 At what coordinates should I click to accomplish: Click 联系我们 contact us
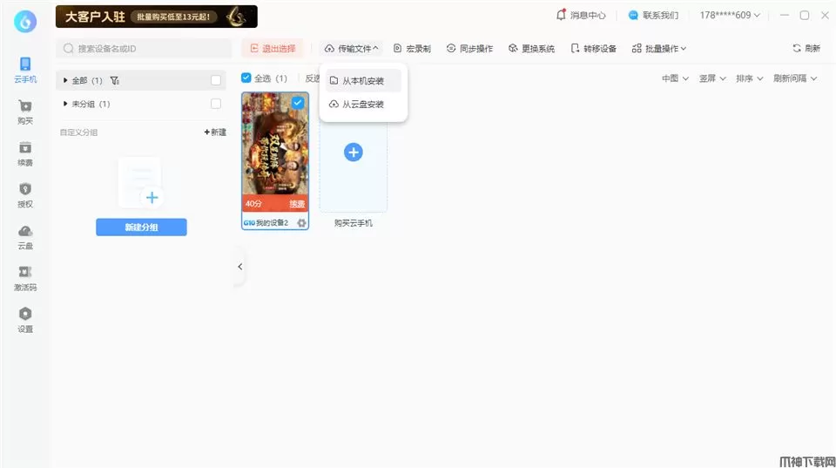(653, 15)
